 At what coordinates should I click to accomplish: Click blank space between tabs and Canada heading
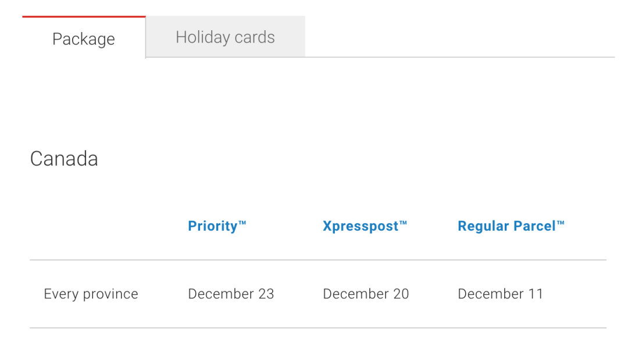click(x=318, y=100)
